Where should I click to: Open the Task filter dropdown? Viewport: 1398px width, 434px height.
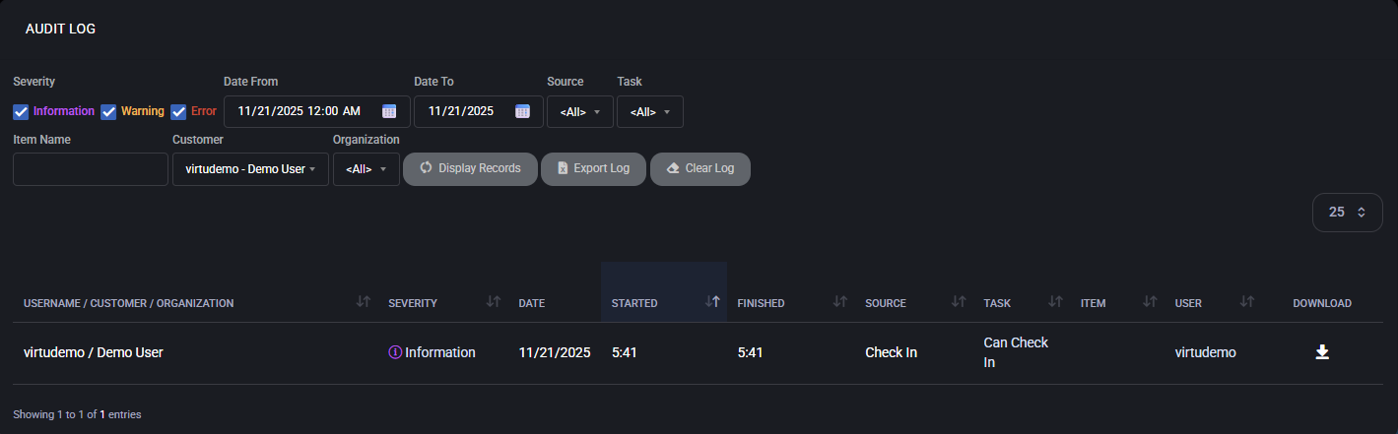(x=650, y=112)
